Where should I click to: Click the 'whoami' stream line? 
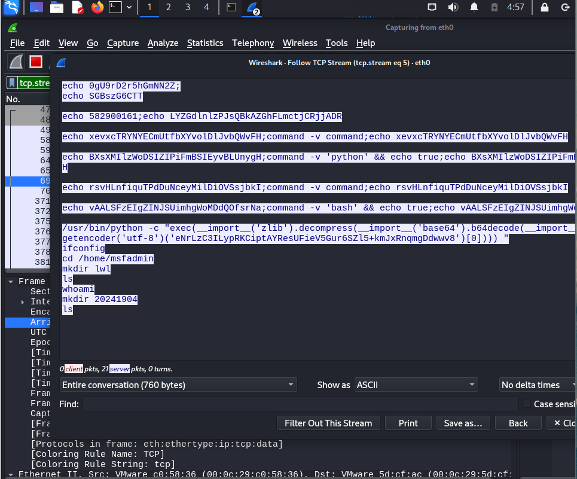coord(78,289)
